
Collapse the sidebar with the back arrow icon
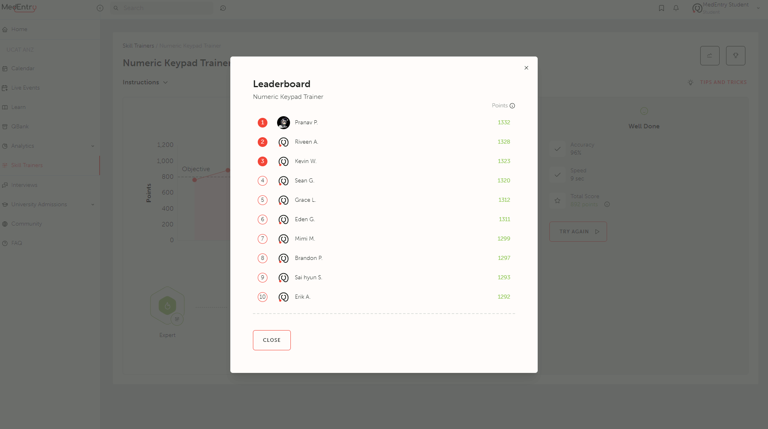pos(100,8)
